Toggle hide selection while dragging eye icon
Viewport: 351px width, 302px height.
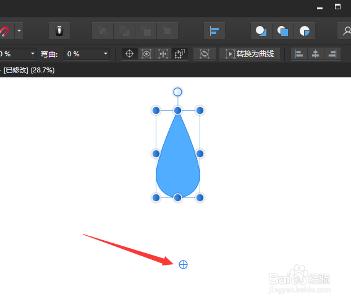(146, 54)
